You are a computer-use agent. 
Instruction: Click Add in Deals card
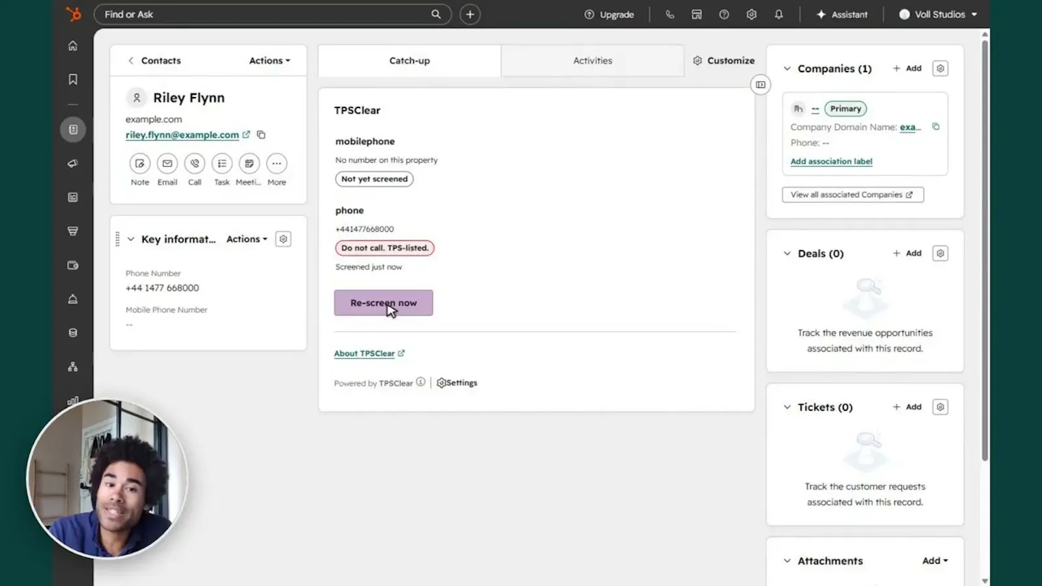coord(907,253)
